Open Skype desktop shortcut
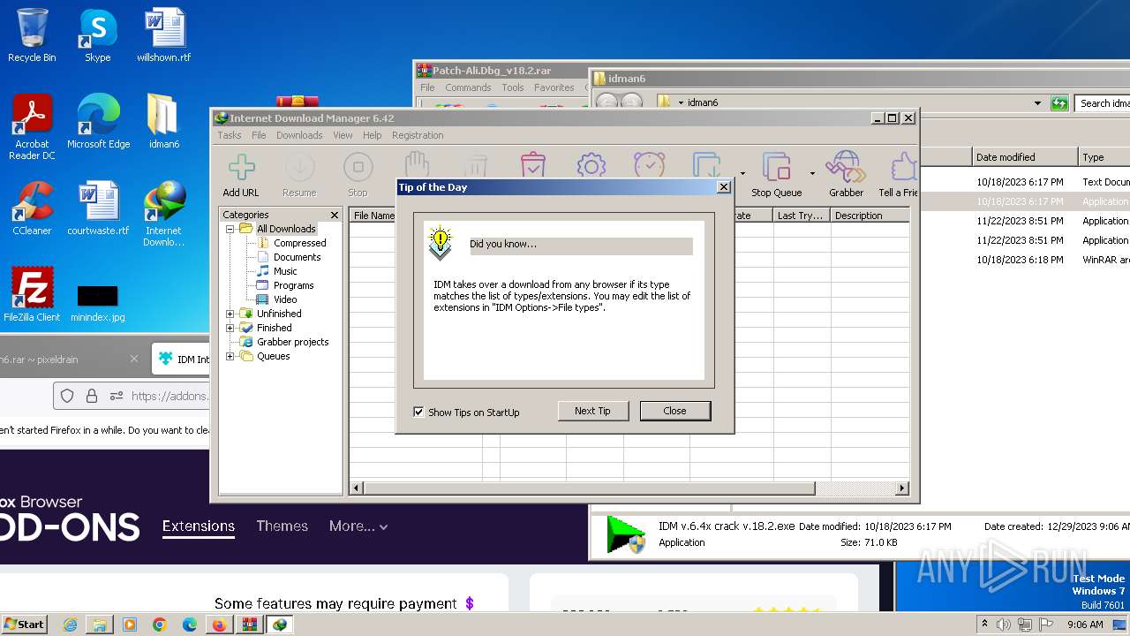The image size is (1130, 636). [97, 35]
